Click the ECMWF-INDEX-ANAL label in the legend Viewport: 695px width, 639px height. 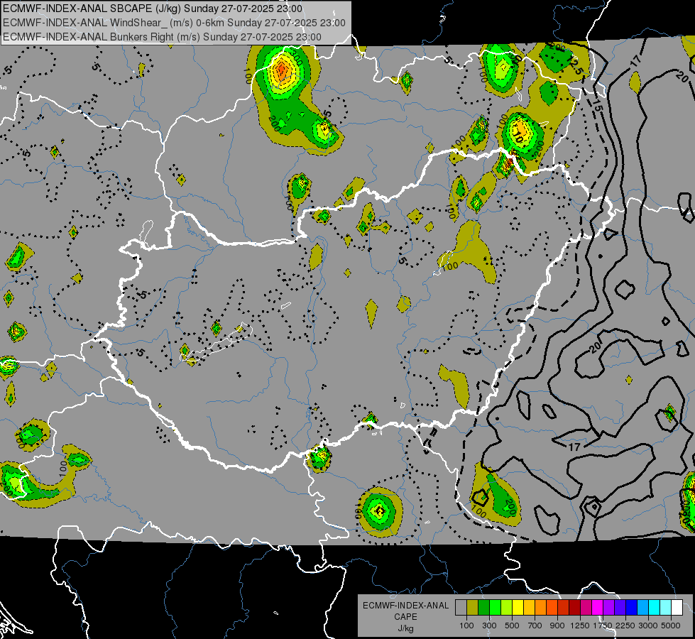405,606
